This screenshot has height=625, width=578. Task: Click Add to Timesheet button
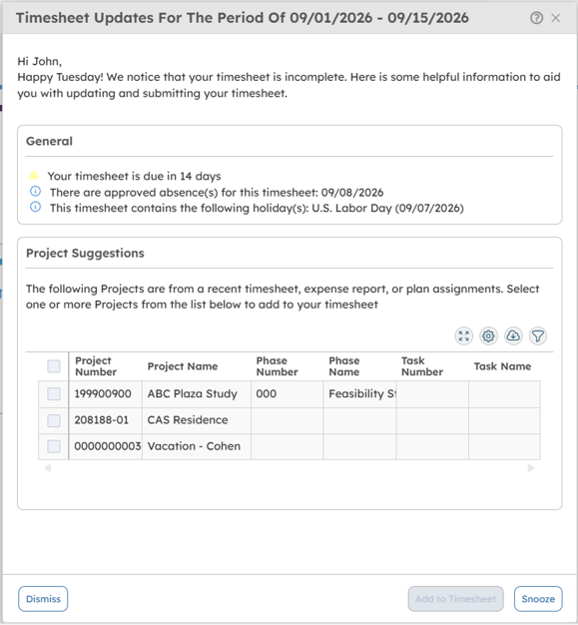455,599
